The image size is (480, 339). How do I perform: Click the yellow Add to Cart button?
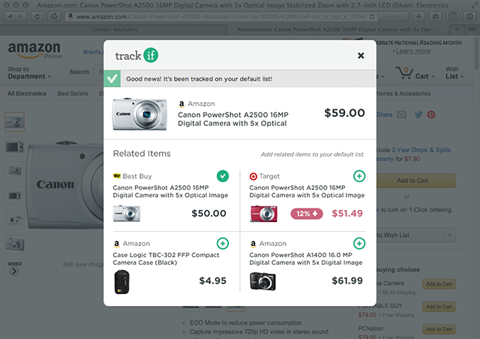click(414, 181)
